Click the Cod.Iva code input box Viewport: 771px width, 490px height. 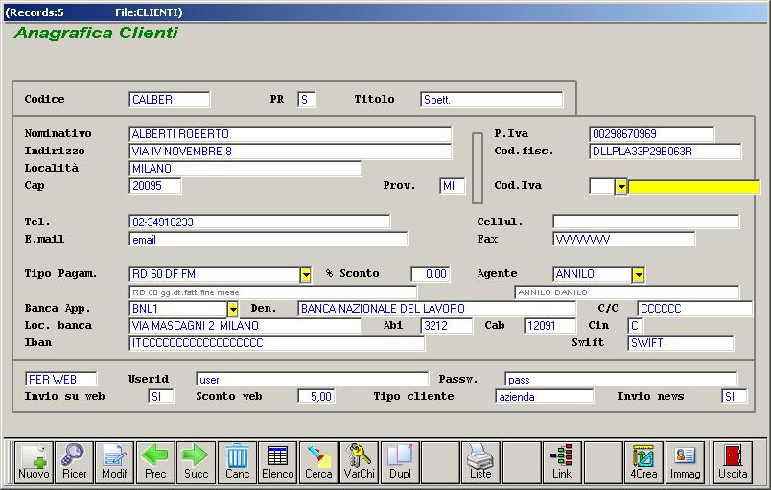602,186
